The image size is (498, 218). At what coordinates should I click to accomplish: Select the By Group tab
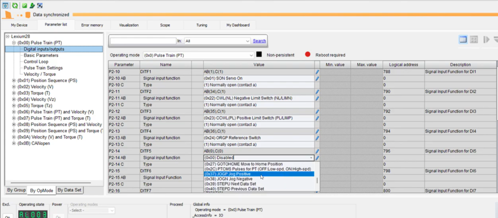pos(17,190)
